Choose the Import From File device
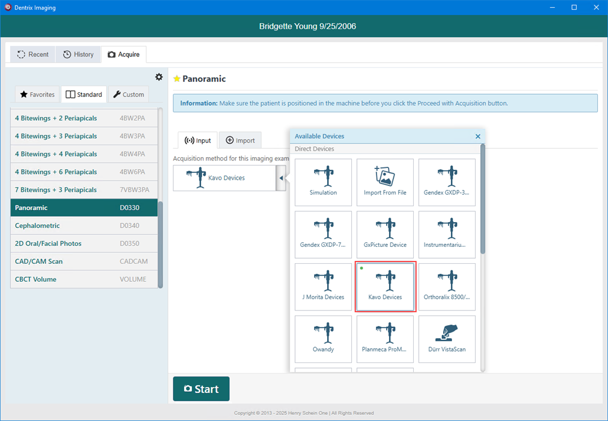 pos(385,181)
